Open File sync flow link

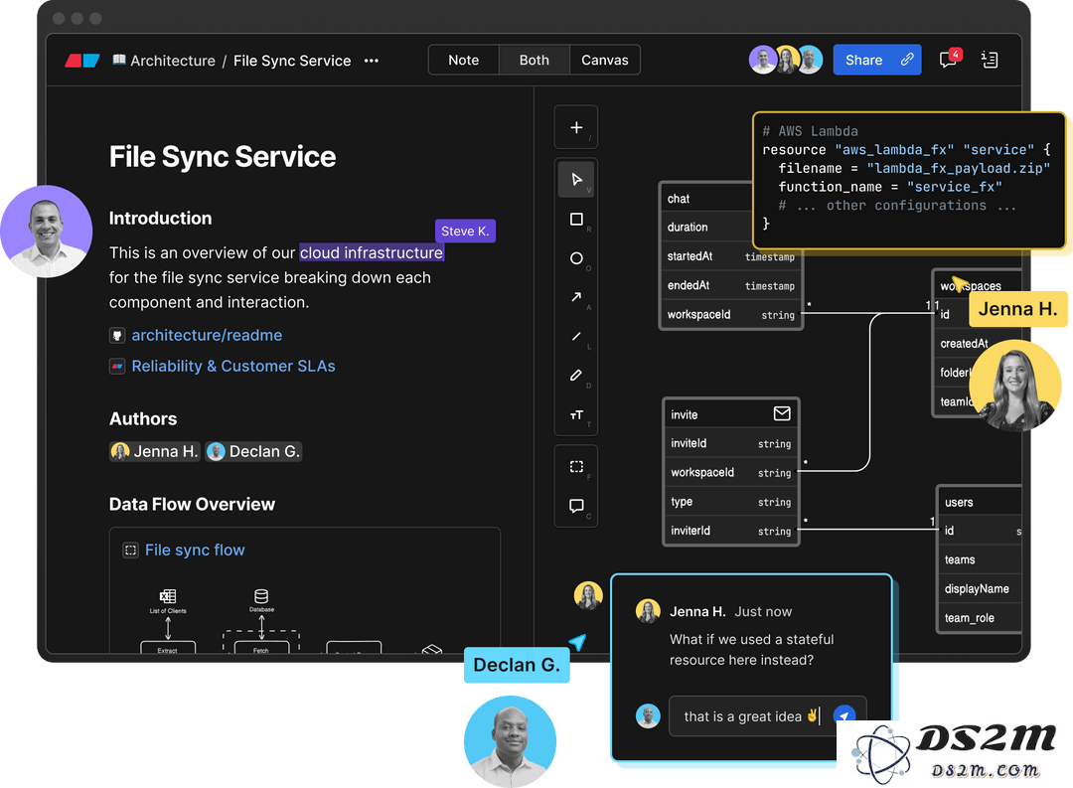click(x=195, y=550)
